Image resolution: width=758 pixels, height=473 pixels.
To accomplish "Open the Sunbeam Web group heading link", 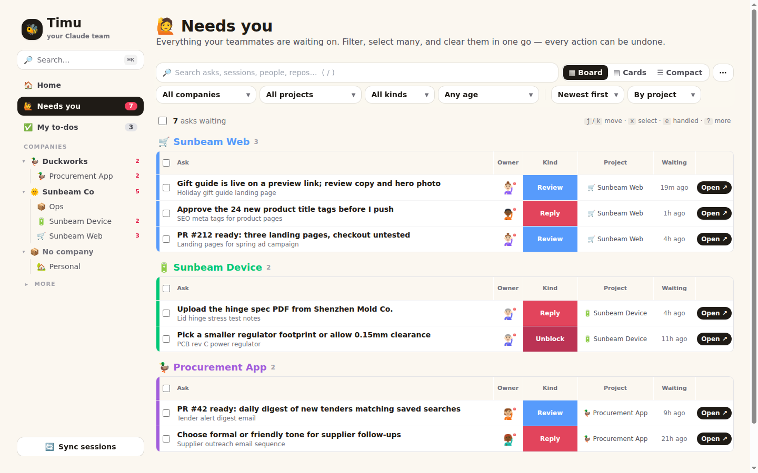I will [x=212, y=142].
